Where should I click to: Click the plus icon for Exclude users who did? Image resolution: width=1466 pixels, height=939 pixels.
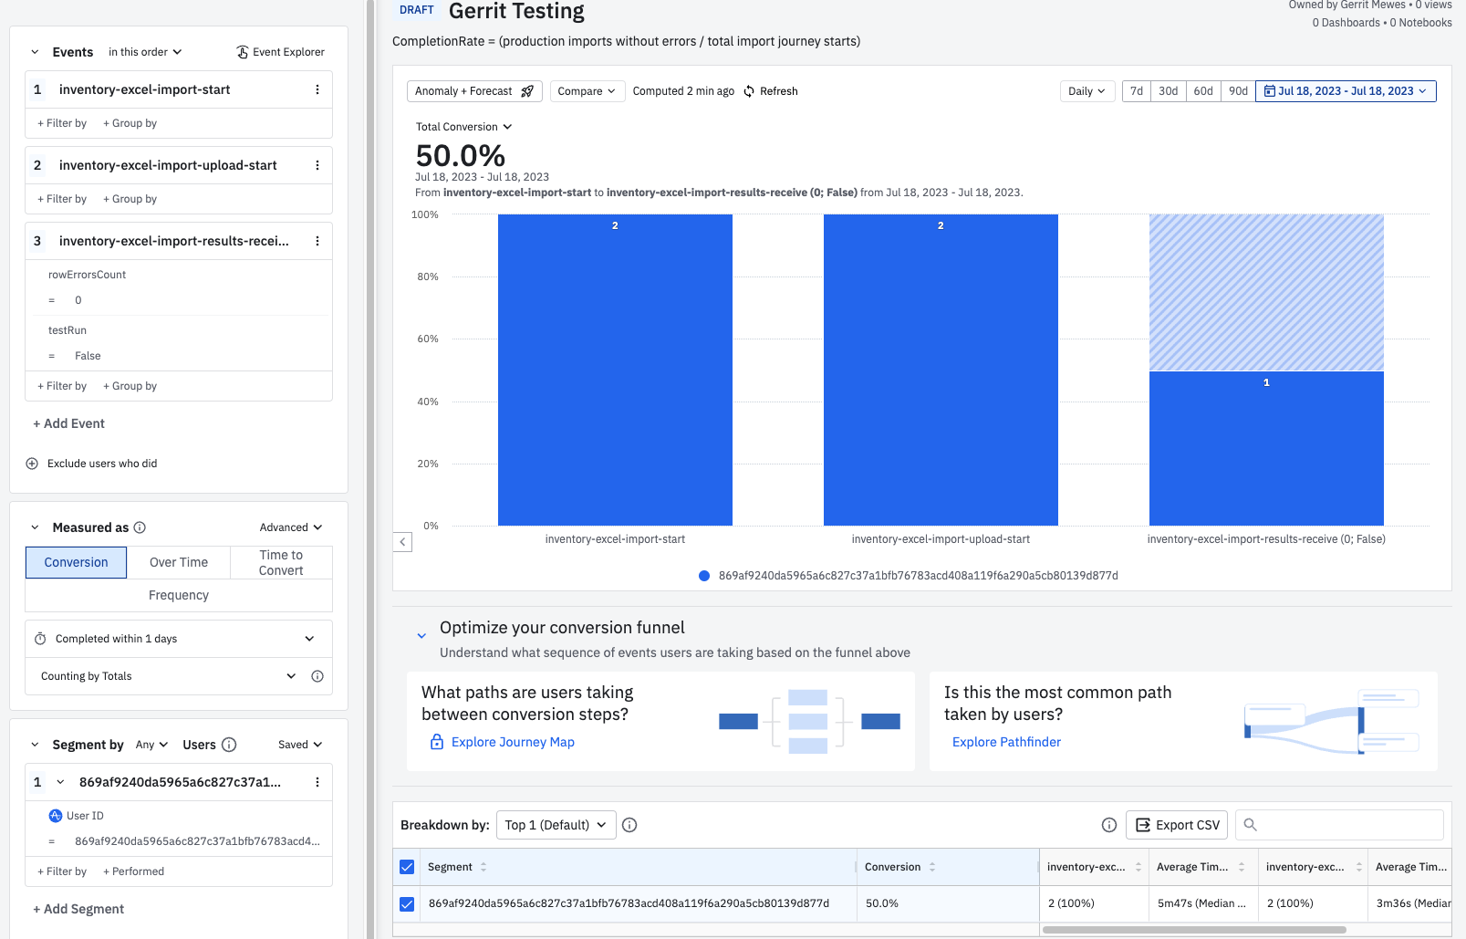coord(32,464)
